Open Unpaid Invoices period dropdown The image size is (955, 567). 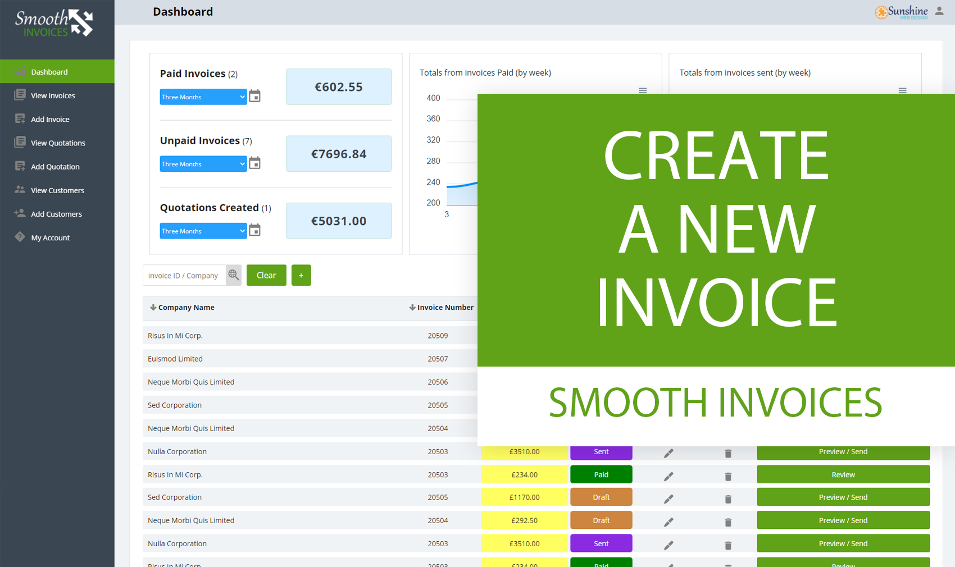(203, 164)
